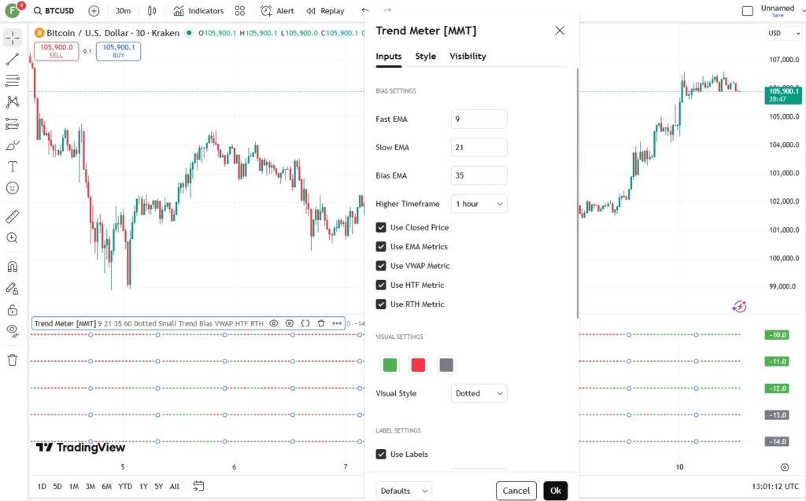Edit the Slow EMA value field
Screen dimensions: 806x501
[x=479, y=147]
